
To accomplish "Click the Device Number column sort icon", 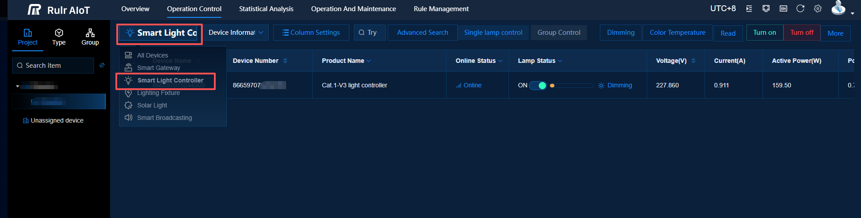I will click(x=285, y=61).
